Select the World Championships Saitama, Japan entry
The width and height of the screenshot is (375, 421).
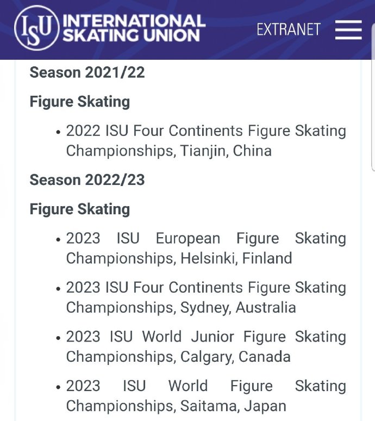pyautogui.click(x=205, y=395)
